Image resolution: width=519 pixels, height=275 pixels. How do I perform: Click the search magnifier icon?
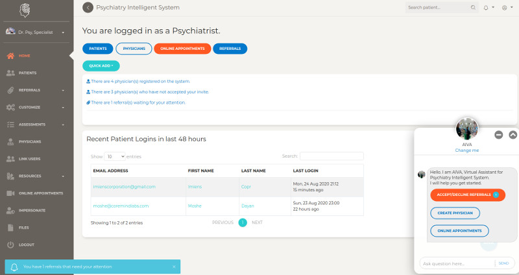[472, 8]
